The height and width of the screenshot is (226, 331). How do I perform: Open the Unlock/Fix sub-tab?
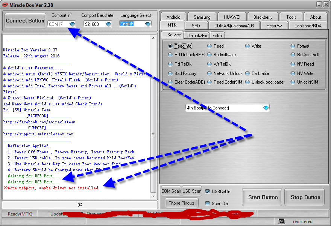pyautogui.click(x=197, y=35)
